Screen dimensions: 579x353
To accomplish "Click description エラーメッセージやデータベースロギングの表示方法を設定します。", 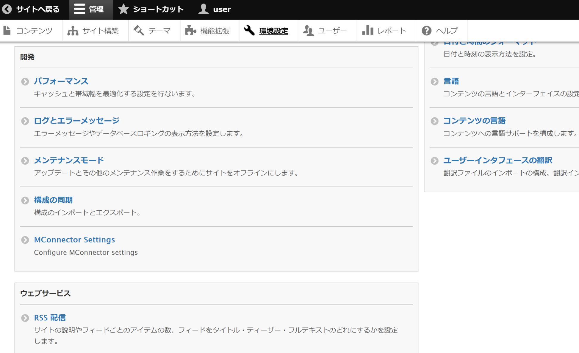I will coord(139,133).
